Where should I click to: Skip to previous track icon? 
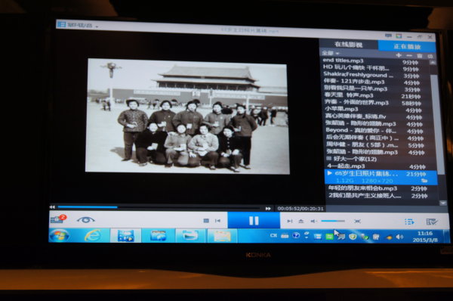point(217,221)
